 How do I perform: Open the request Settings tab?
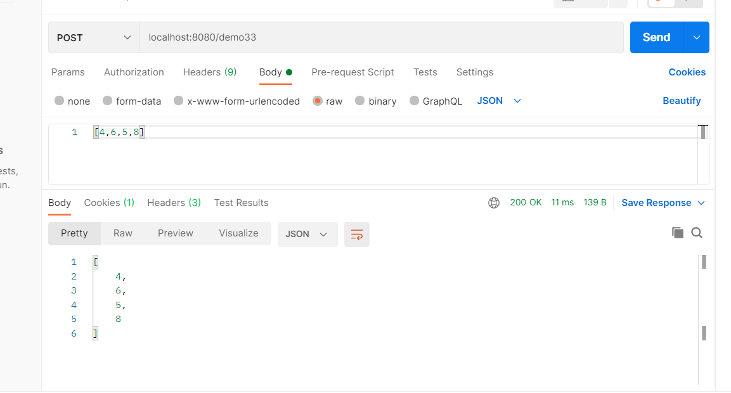click(x=475, y=72)
